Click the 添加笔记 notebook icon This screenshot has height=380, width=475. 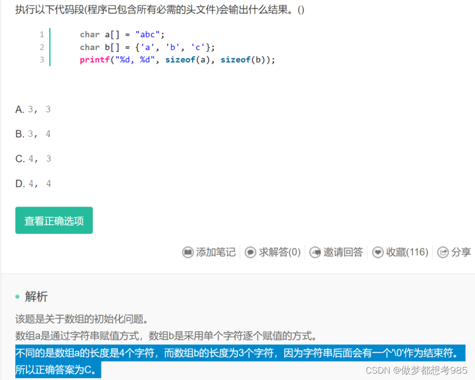(x=188, y=252)
